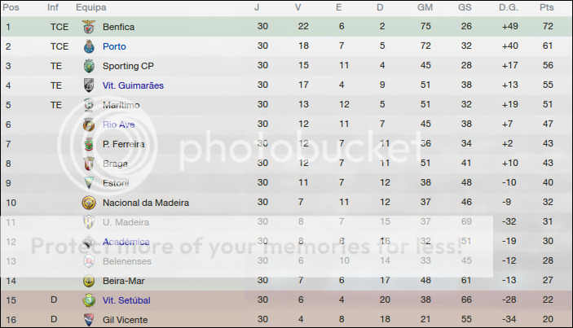
Task: Click the Vit. Guimarães crest icon
Action: (89, 85)
